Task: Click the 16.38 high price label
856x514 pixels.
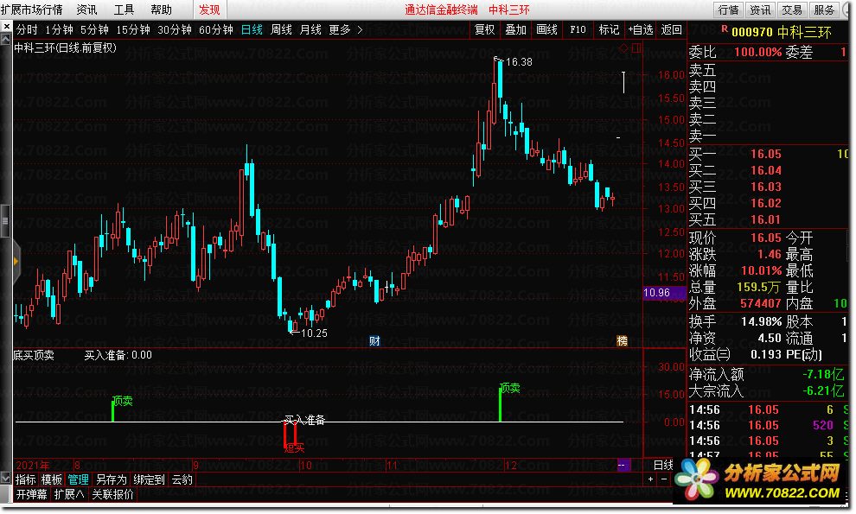Action: (x=519, y=61)
